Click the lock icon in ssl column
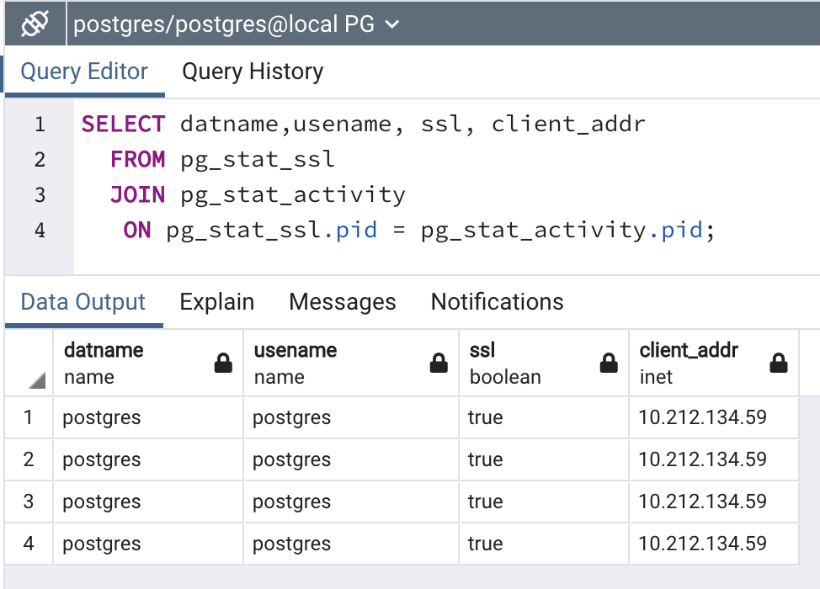Viewport: 820px width, 589px height. (x=609, y=363)
